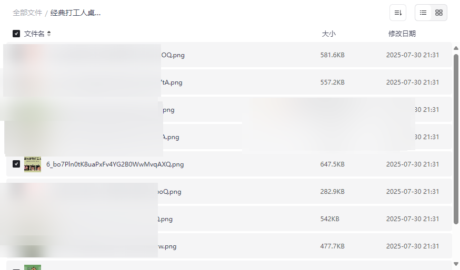Click the scrollbar up arrow
The height and width of the screenshot is (270, 460).
pos(456,48)
